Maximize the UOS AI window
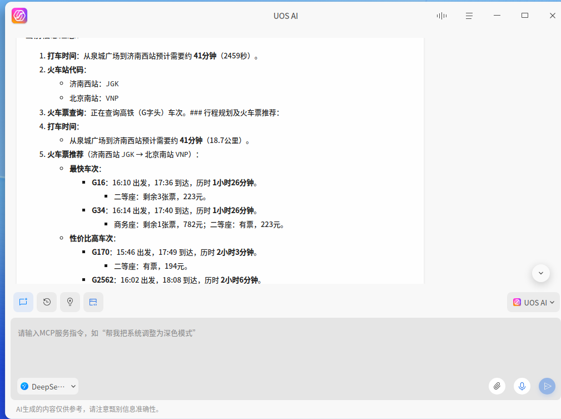The height and width of the screenshot is (419, 561). coord(524,16)
